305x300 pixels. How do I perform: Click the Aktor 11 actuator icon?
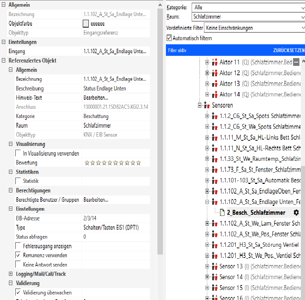(214, 62)
